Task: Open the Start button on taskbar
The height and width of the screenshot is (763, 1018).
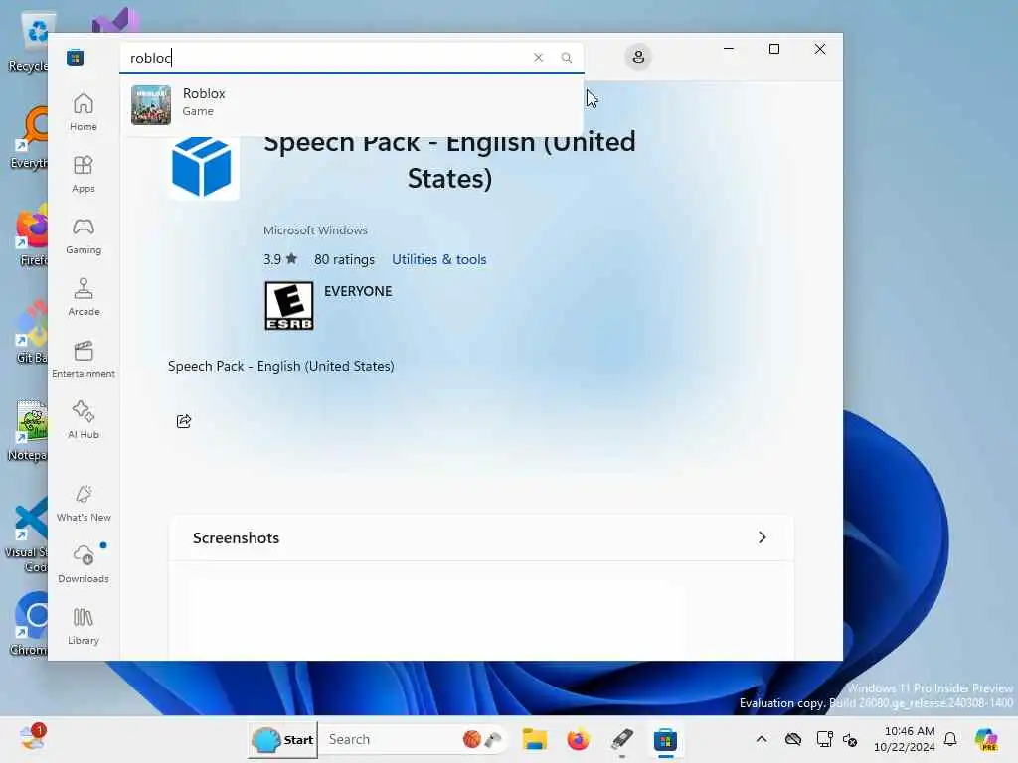Action: click(x=282, y=739)
